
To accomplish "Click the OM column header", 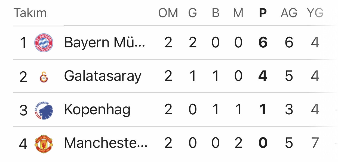I will click(x=168, y=13).
